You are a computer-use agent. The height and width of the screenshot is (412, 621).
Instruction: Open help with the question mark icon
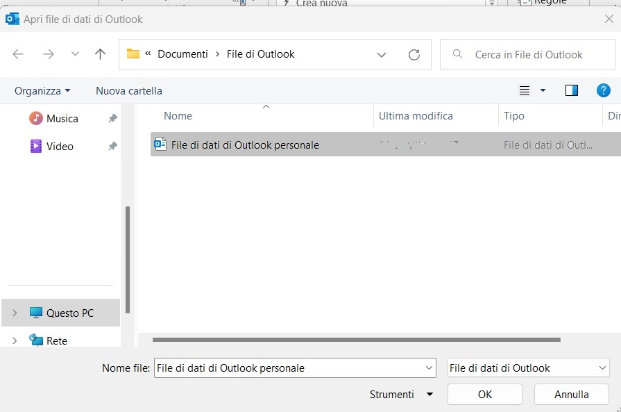[603, 90]
